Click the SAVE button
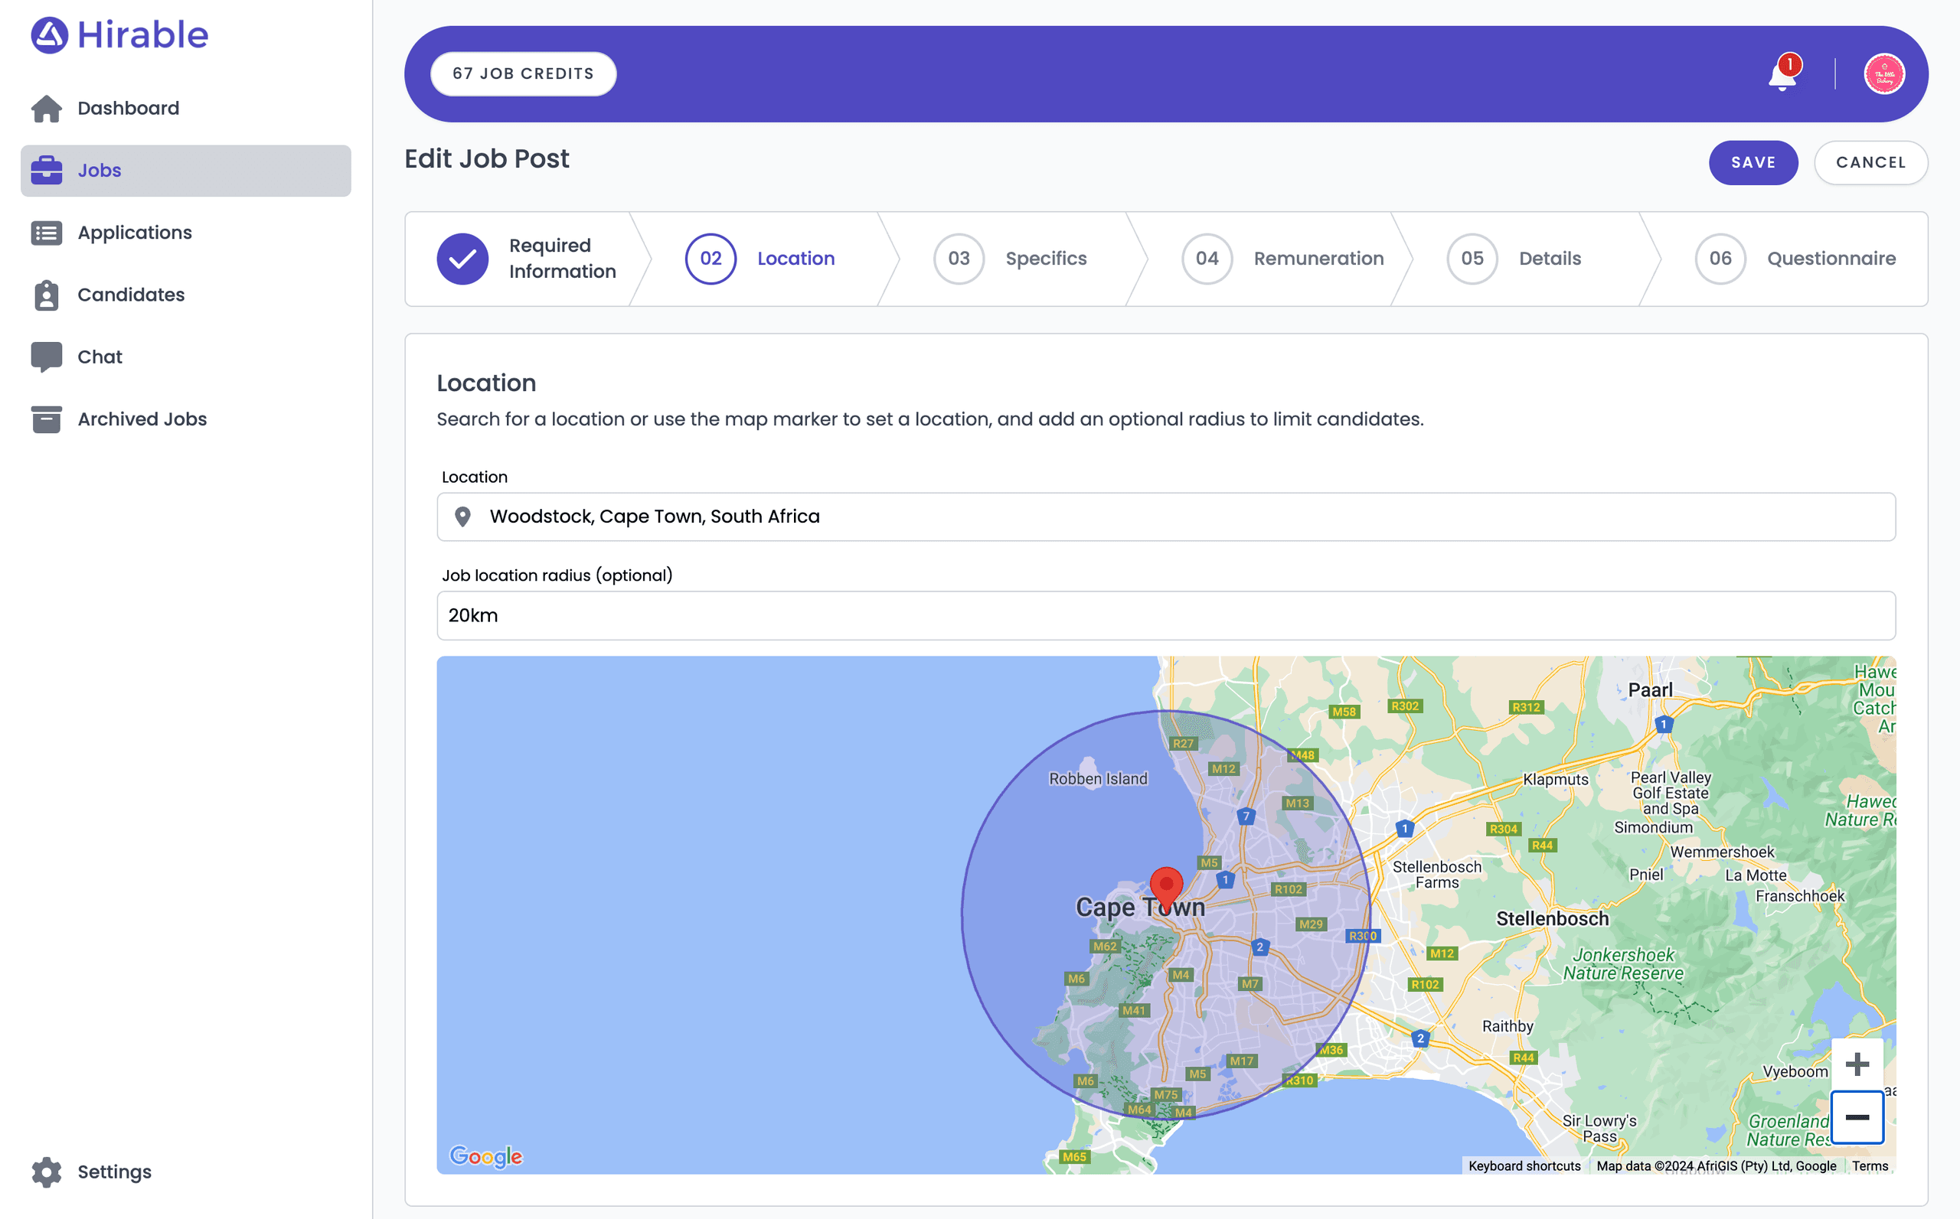1960x1219 pixels. (x=1753, y=163)
